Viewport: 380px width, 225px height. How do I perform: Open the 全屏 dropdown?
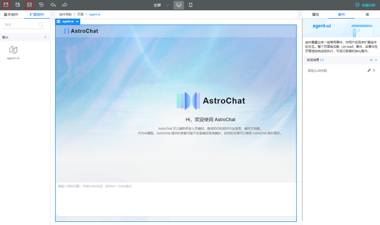pos(161,5)
